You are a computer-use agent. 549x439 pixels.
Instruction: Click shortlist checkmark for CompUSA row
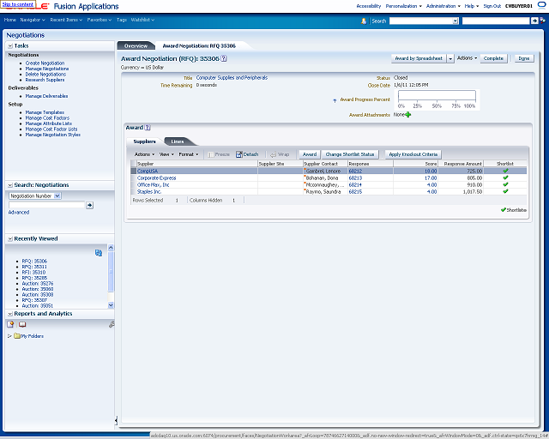point(505,171)
